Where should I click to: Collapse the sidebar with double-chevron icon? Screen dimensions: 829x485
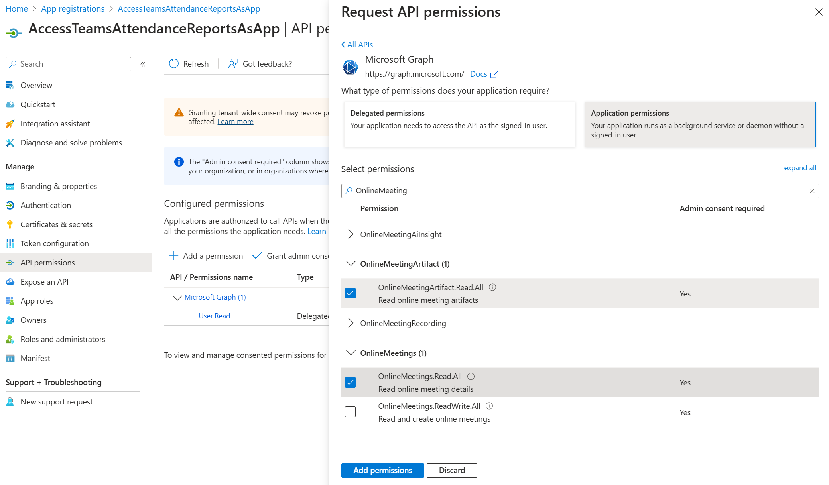coord(143,64)
